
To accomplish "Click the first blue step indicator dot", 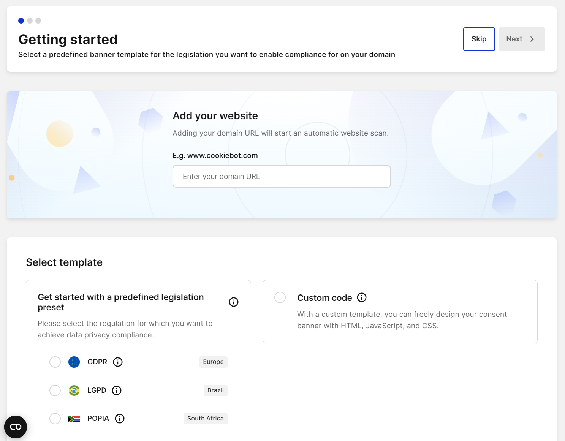I will pyautogui.click(x=21, y=21).
